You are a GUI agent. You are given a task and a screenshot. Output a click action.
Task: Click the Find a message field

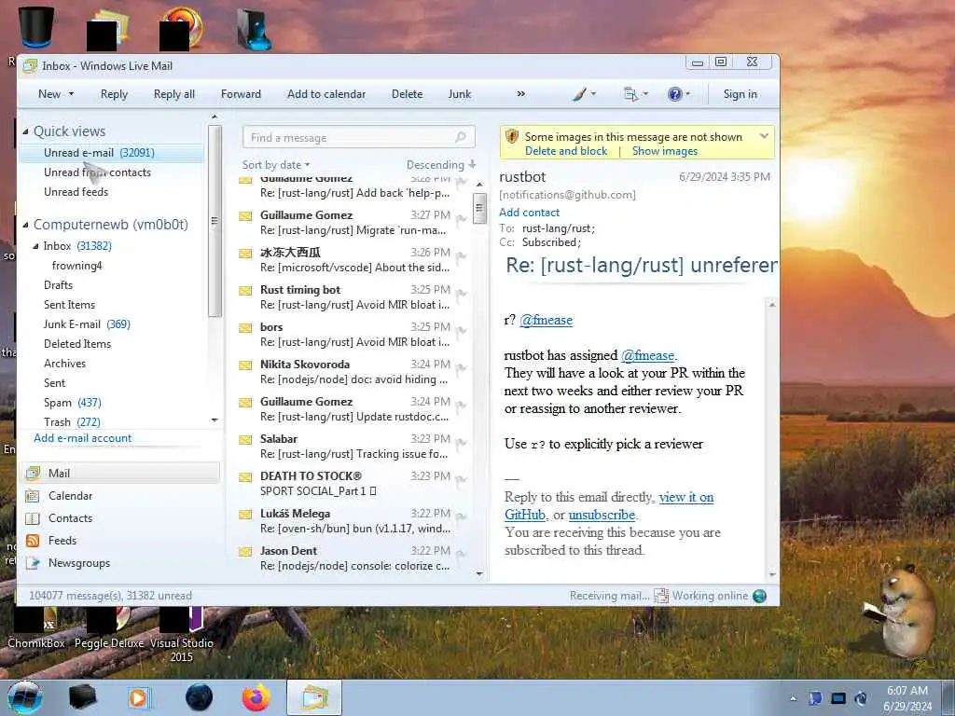[358, 138]
